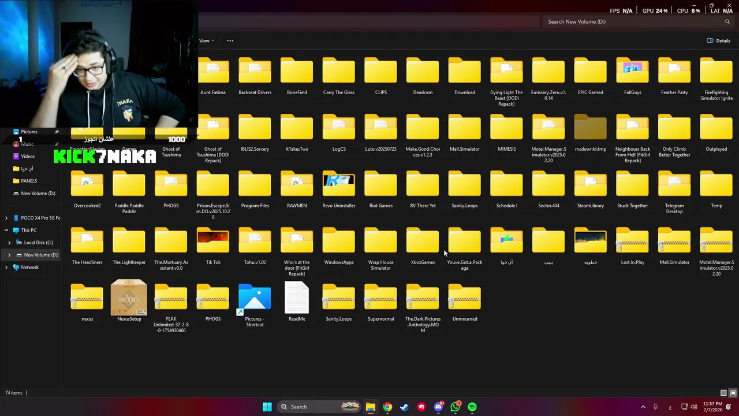Select the Feather Party folder
Screen dimensions: 739x416
(674, 76)
